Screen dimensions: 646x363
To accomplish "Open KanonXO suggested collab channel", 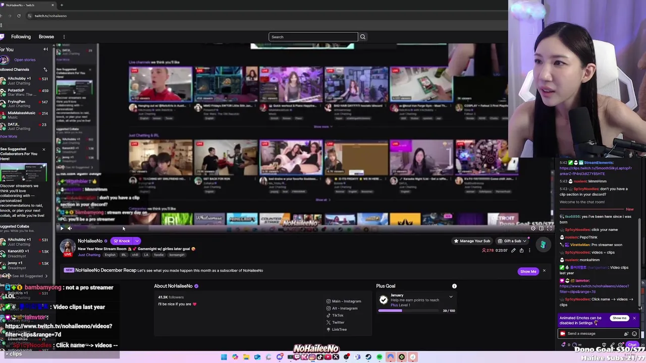I will tap(24, 253).
